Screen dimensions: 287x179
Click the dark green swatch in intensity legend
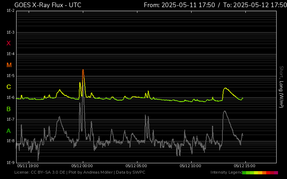tap(244, 173)
